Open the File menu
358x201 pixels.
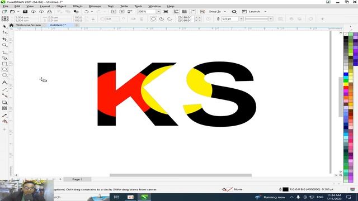click(6, 6)
